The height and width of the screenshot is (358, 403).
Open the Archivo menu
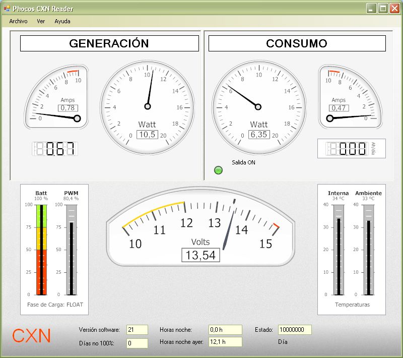pyautogui.click(x=18, y=21)
